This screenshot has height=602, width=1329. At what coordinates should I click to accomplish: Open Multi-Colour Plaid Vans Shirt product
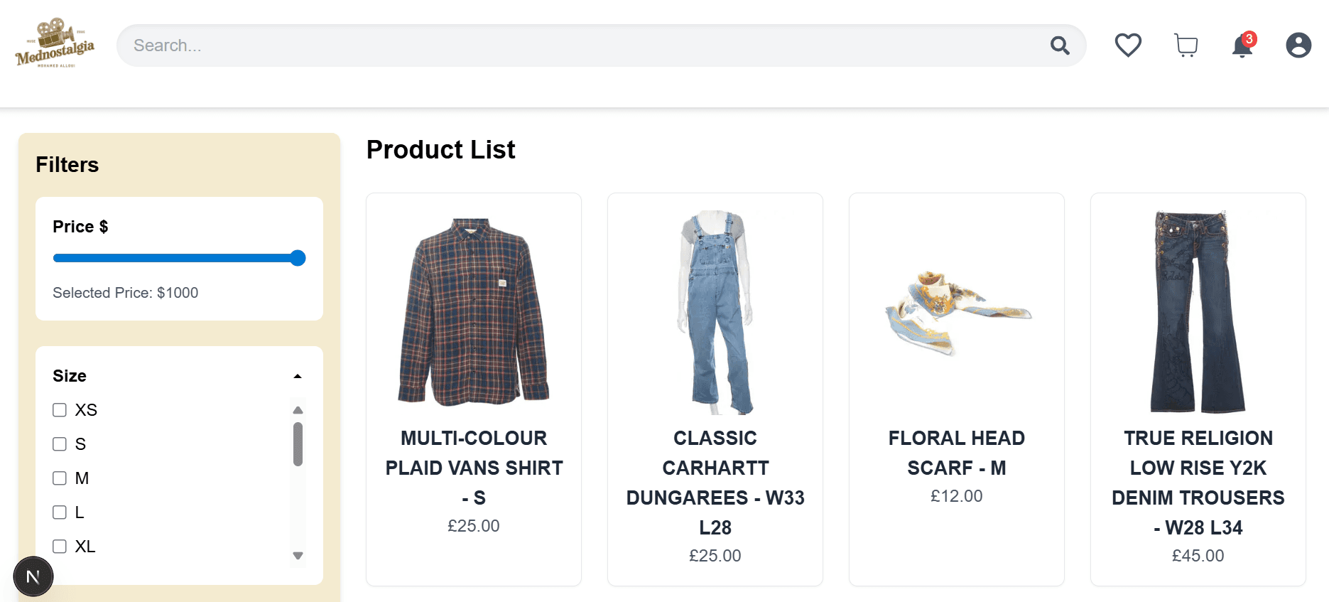pos(474,467)
